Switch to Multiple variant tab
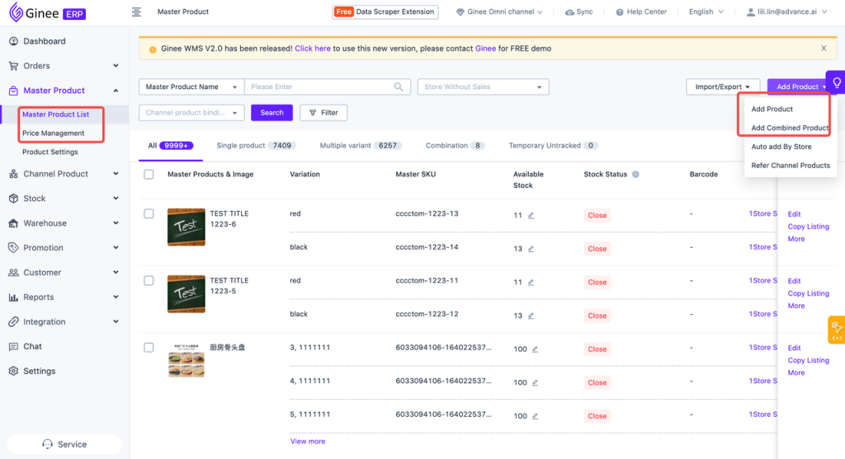 [x=360, y=145]
